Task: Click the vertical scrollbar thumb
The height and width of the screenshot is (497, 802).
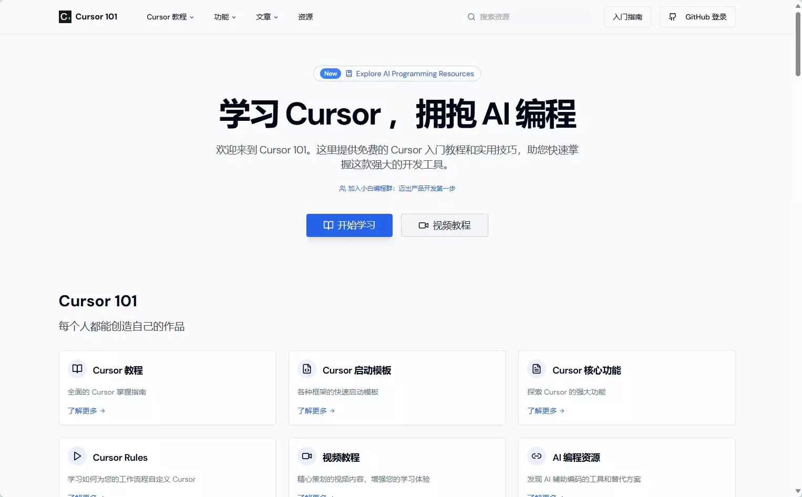Action: click(x=798, y=44)
